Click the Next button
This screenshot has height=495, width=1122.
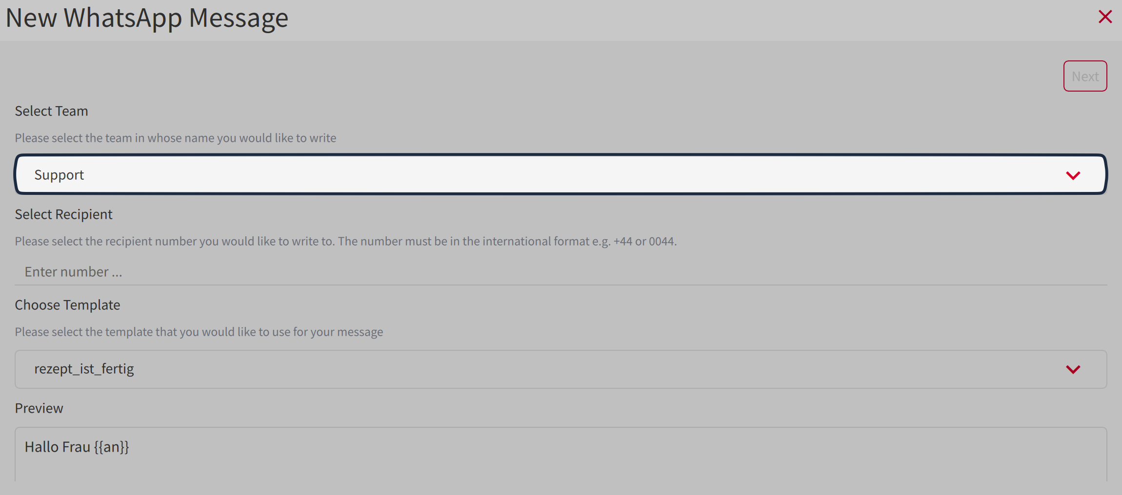pos(1085,76)
